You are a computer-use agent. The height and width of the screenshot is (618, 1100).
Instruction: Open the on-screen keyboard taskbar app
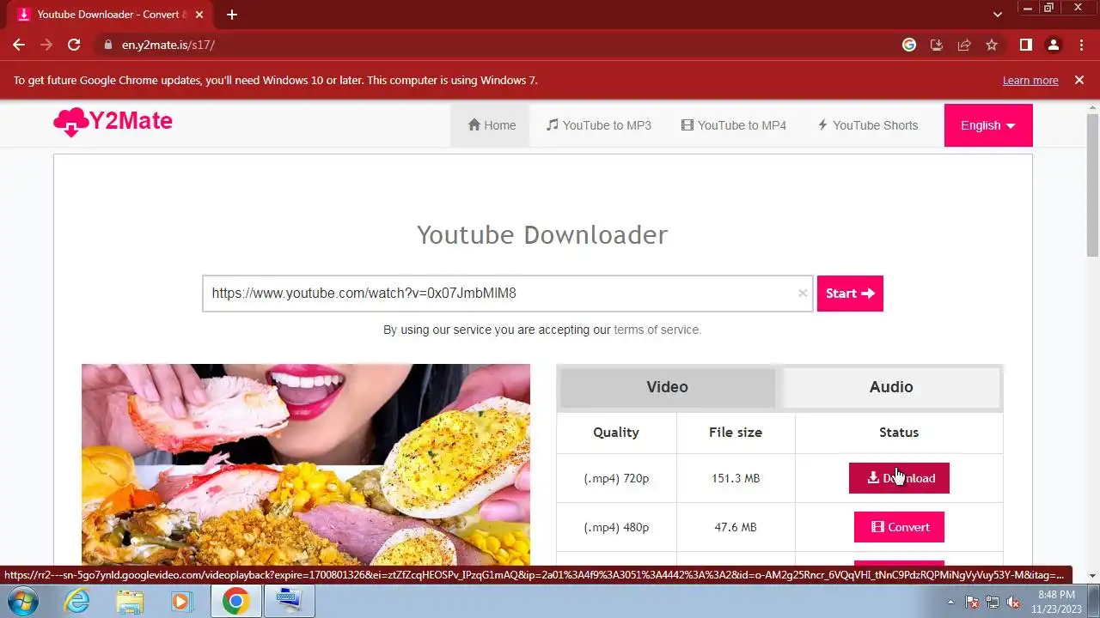[289, 602]
